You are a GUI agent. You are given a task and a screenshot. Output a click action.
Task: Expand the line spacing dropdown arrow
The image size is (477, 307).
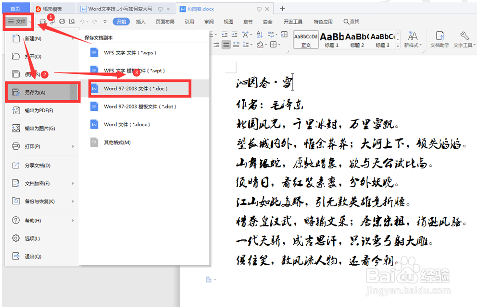pyautogui.click(x=251, y=44)
